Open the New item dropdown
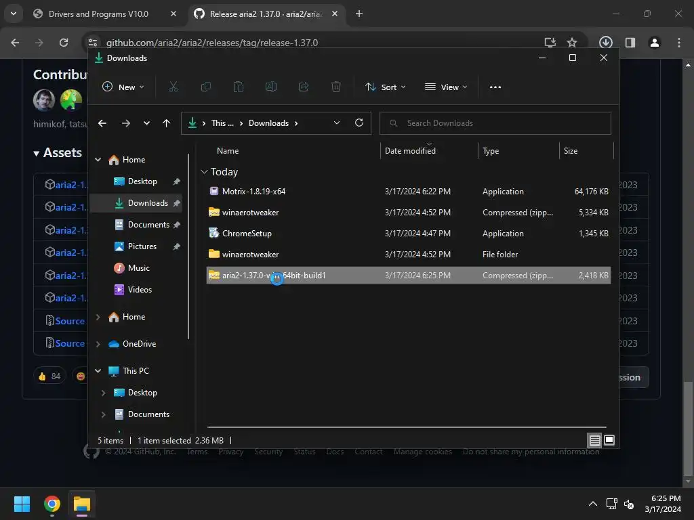 tap(123, 87)
